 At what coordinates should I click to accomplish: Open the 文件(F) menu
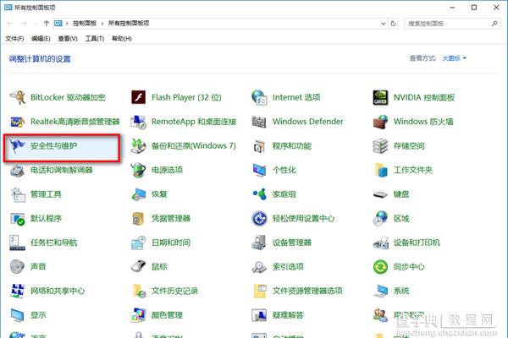tap(14, 39)
